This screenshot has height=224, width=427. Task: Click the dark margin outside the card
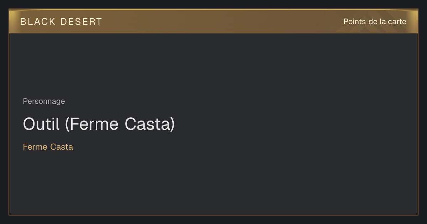point(213,219)
